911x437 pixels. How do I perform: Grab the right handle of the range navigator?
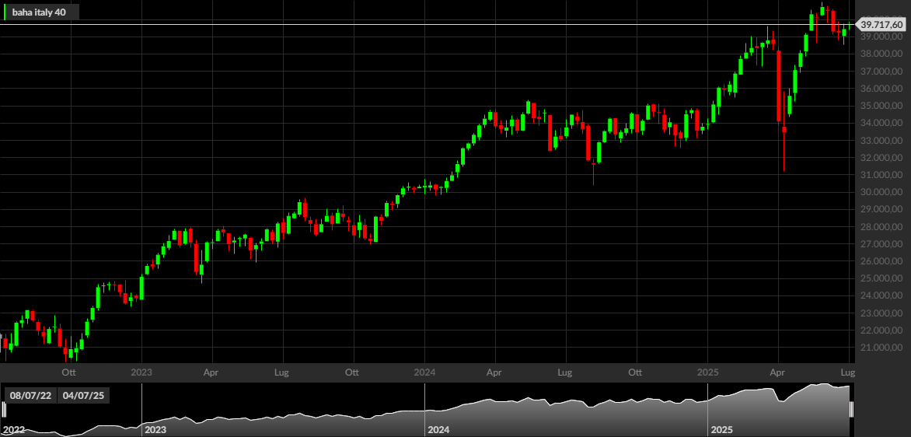click(851, 409)
